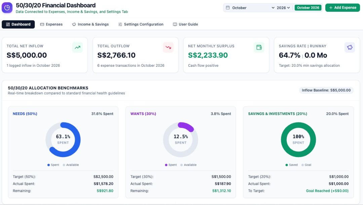Click the Inflow Baseline S$5,000.00 pill
Screen dimensions: 363x205
[326, 90]
